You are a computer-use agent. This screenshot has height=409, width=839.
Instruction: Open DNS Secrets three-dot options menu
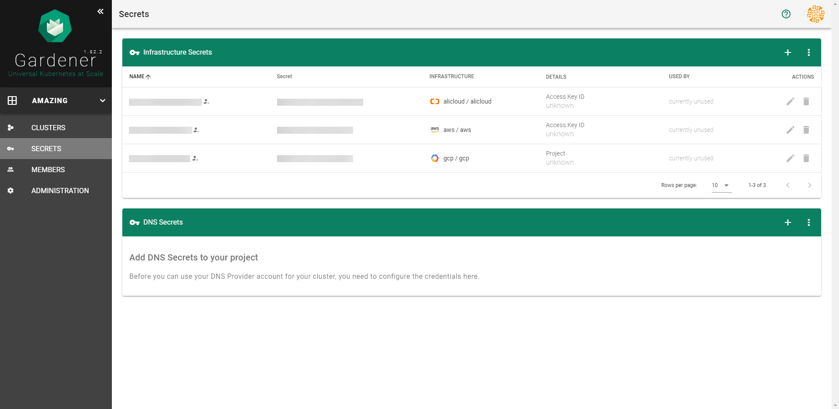click(808, 222)
